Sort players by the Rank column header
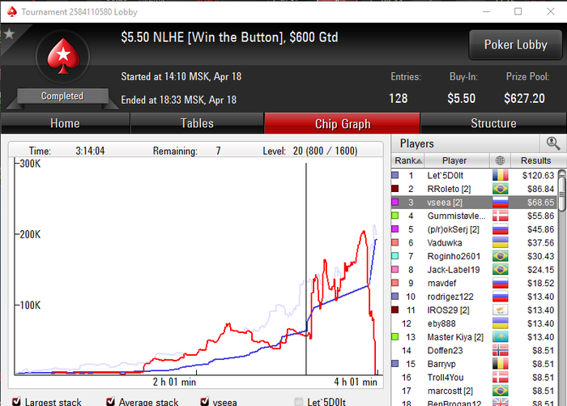The height and width of the screenshot is (406, 567). [x=408, y=160]
